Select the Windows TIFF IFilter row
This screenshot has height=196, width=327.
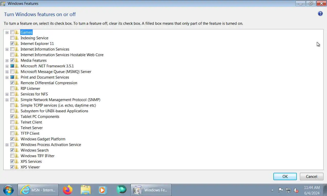tap(38, 156)
